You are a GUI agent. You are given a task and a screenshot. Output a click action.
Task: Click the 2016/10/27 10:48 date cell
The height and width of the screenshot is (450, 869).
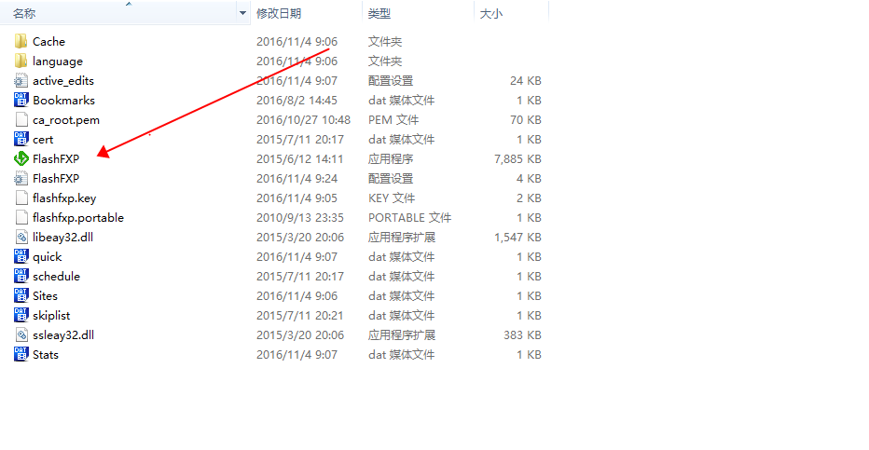click(x=303, y=119)
